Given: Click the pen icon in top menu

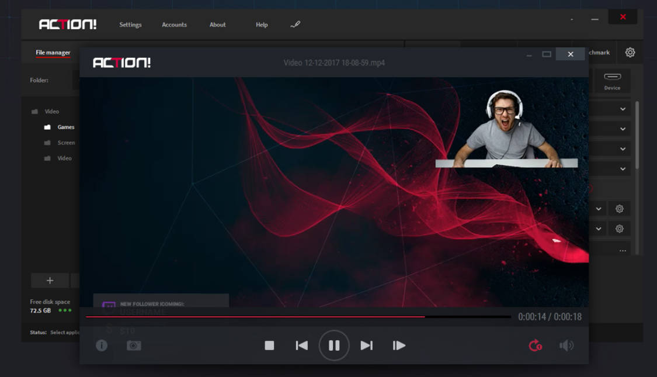Looking at the screenshot, I should tap(296, 25).
